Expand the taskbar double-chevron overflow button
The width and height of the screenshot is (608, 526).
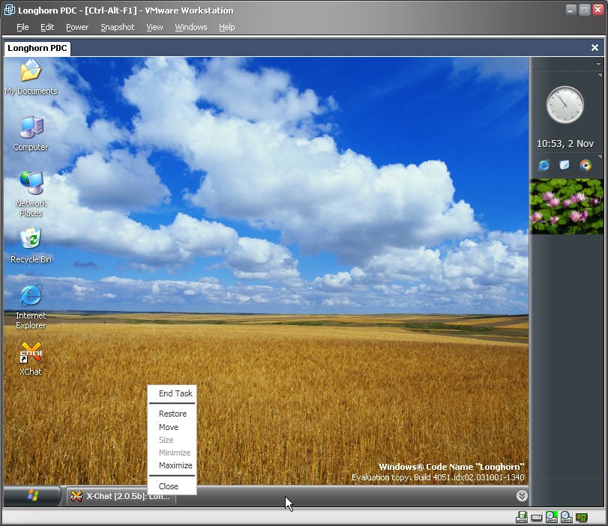(x=522, y=495)
